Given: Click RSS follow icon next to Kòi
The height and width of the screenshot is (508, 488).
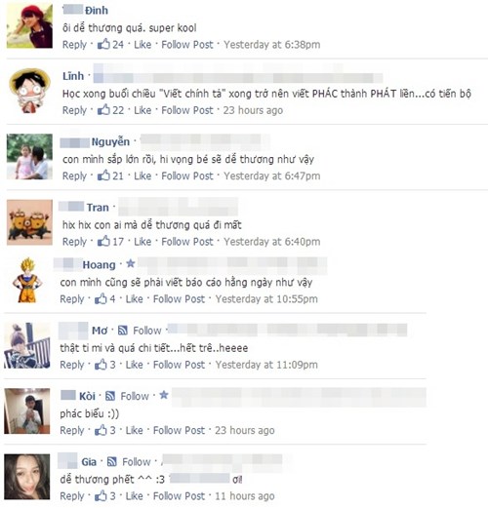Looking at the screenshot, I should [x=110, y=396].
